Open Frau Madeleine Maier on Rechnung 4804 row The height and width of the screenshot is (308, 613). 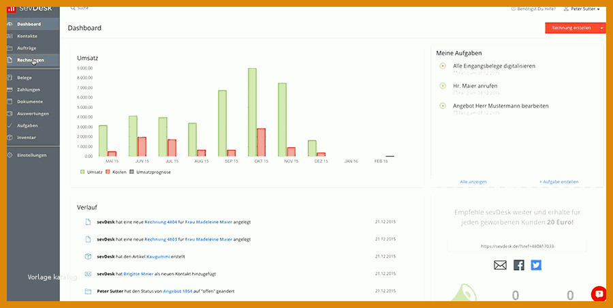(x=209, y=222)
